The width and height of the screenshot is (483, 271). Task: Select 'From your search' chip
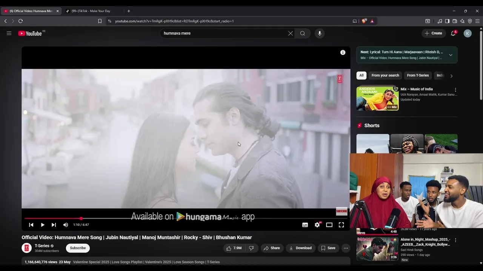click(x=385, y=75)
